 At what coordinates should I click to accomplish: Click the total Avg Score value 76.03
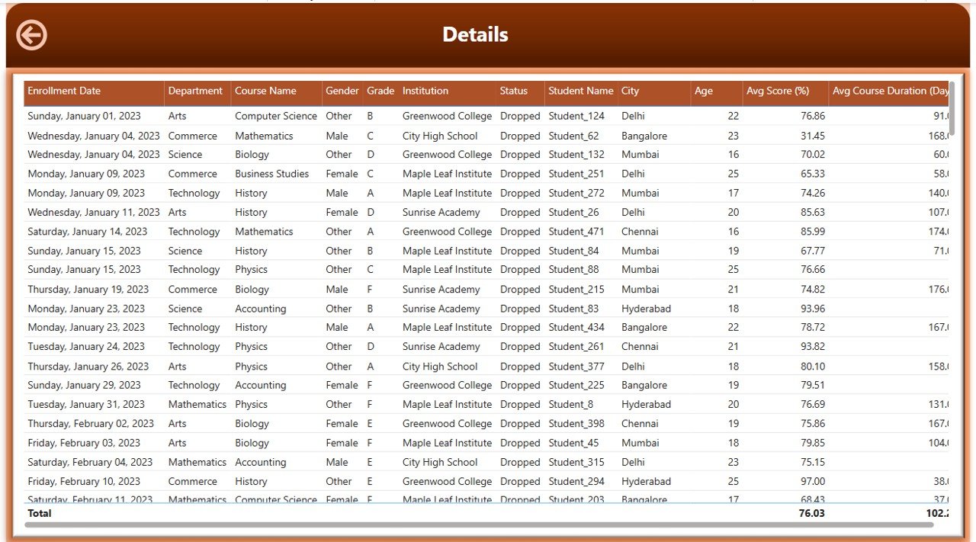[811, 513]
